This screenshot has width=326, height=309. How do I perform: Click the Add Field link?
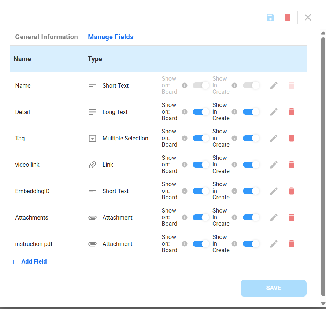34,262
